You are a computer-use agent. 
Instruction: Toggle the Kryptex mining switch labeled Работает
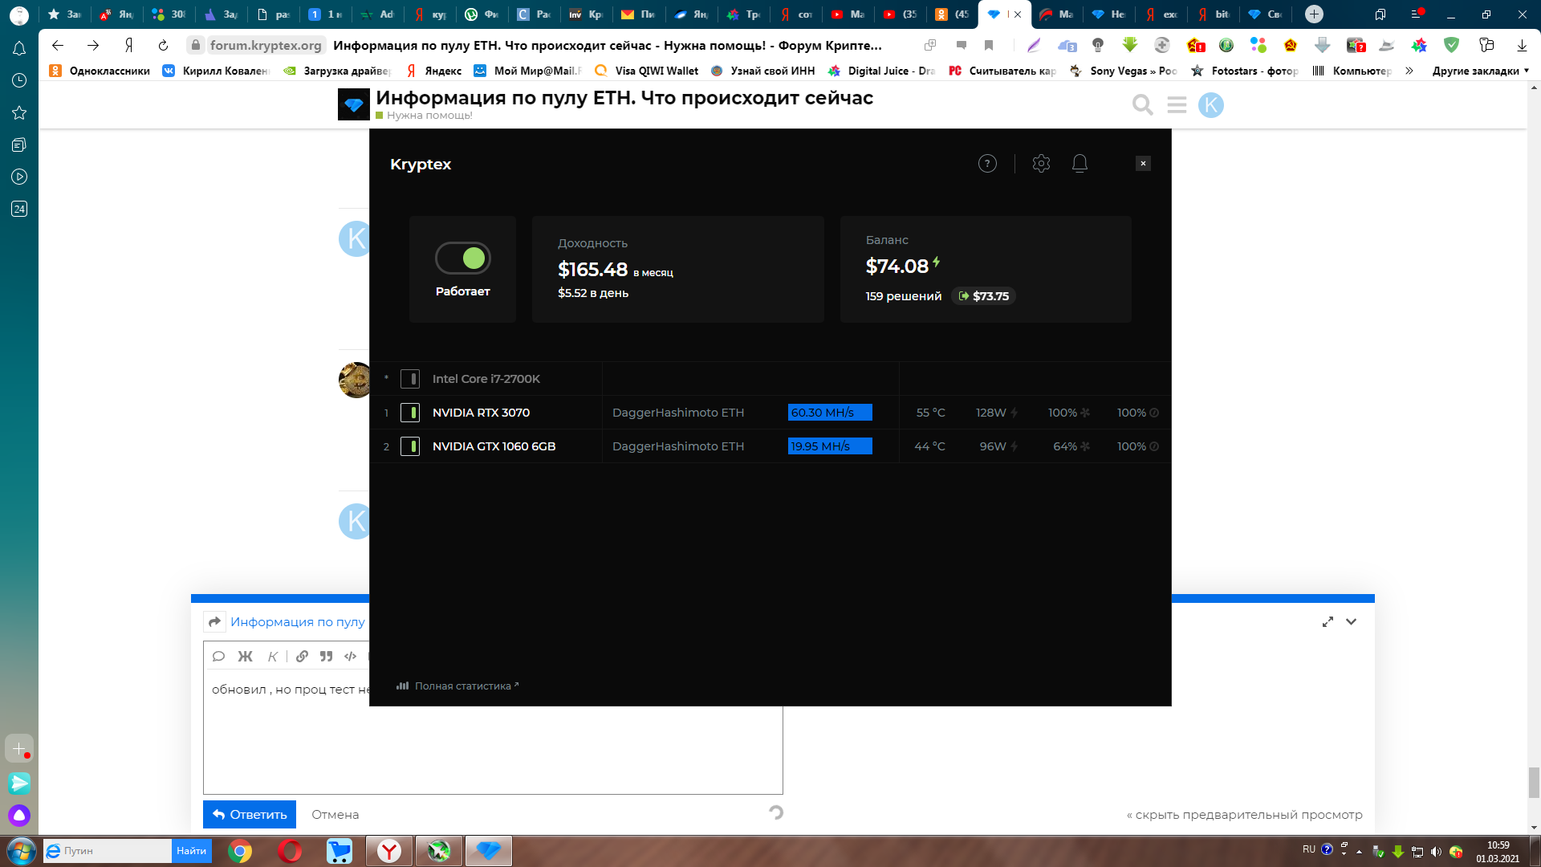click(463, 258)
